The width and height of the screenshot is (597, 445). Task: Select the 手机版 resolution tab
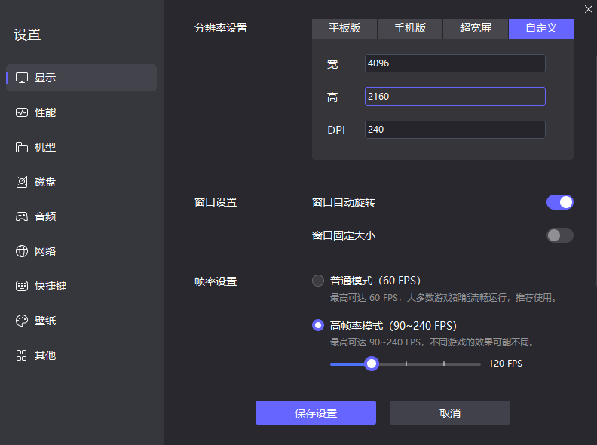pos(410,29)
